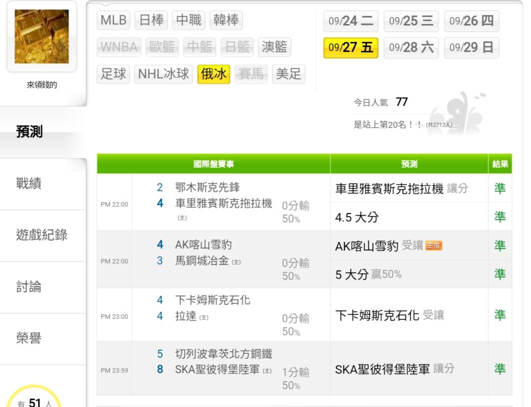
Task: Click the 中籃 league filter
Action: (200, 47)
